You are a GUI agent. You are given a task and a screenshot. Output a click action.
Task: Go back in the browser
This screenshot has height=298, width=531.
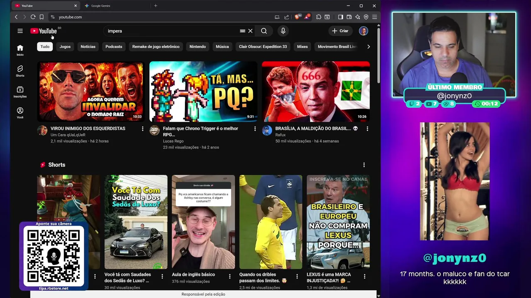[x=16, y=17]
